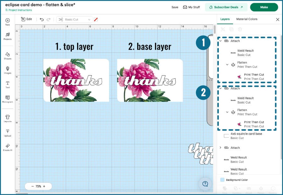This screenshot has height=195, width=283.
Task: Click the '2. base layer' canvas text
Action: (x=150, y=47)
